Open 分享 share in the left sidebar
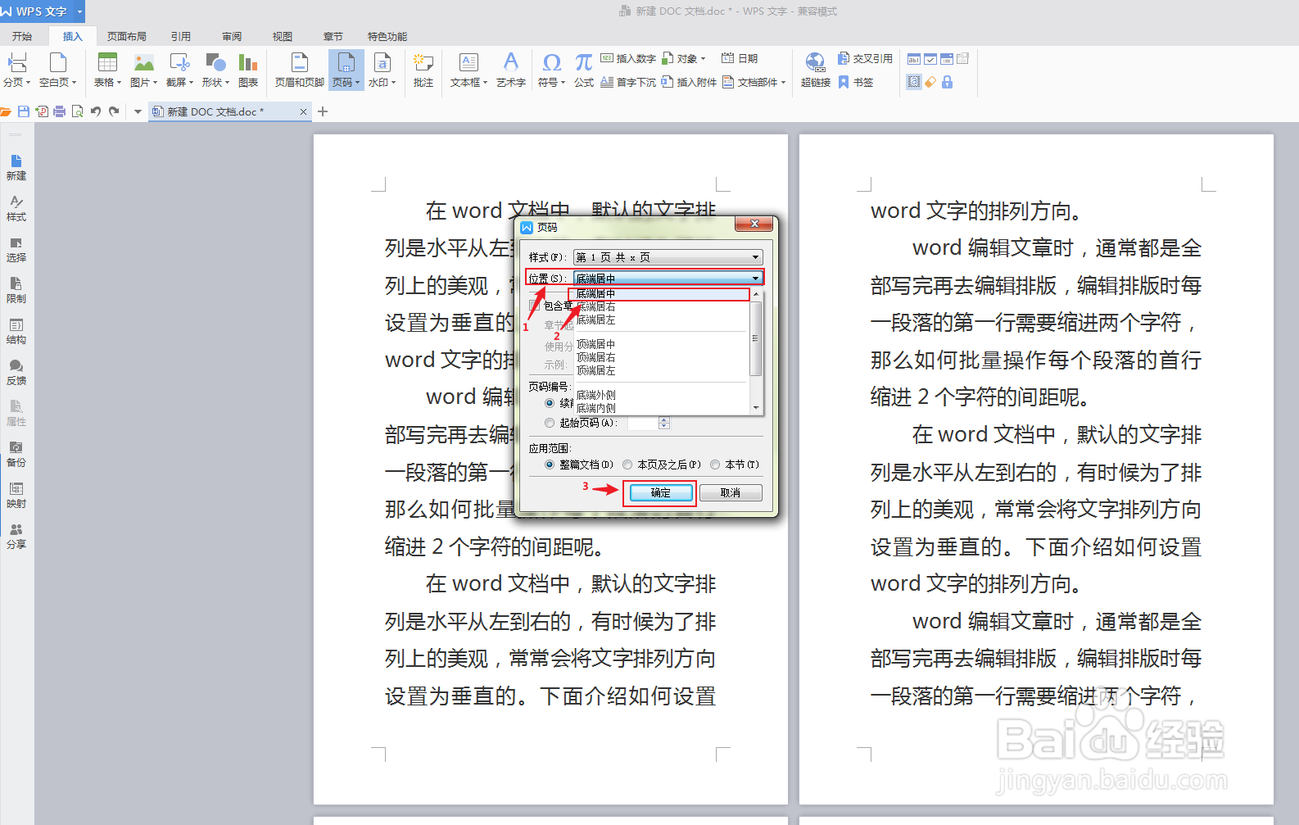The height and width of the screenshot is (825, 1299). (x=16, y=537)
